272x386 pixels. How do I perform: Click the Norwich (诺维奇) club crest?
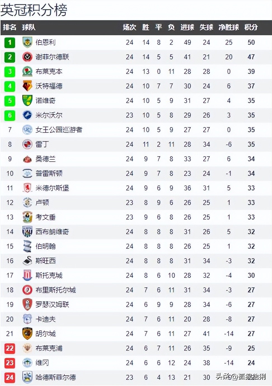tap(27, 101)
